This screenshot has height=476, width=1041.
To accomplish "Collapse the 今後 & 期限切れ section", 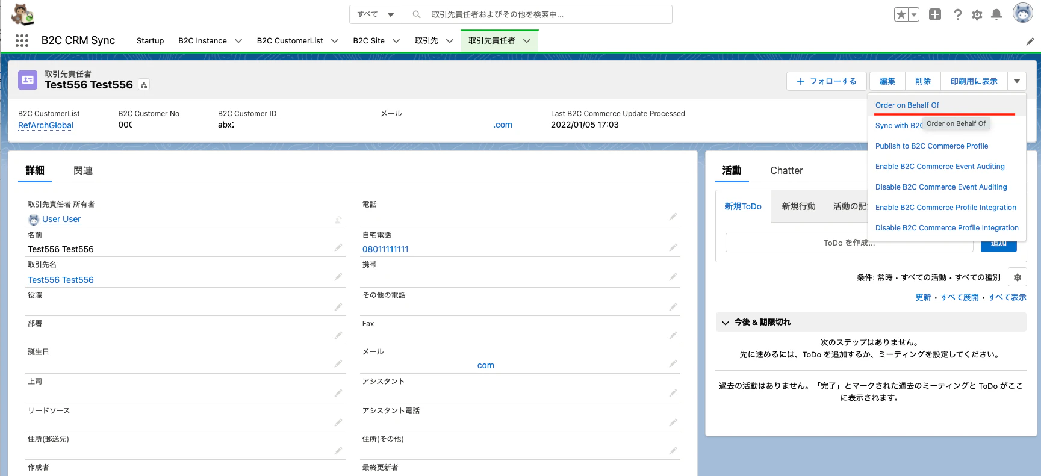I will click(726, 323).
